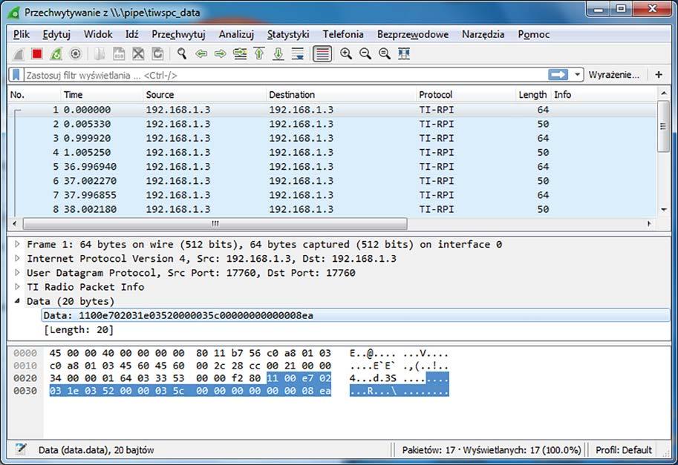Viewport: 678px width, 465px height.
Task: Open recent display filters dropdown
Action: pos(577,75)
